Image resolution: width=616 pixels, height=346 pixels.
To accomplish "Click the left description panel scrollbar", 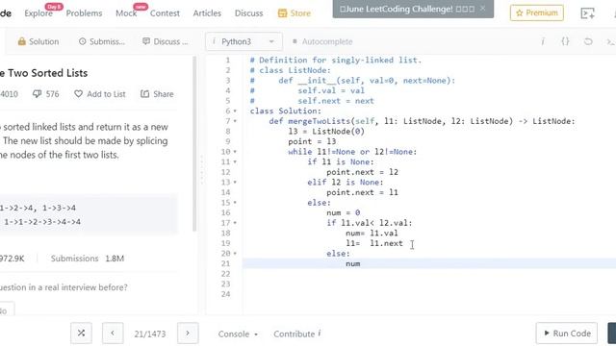I will coord(194,143).
